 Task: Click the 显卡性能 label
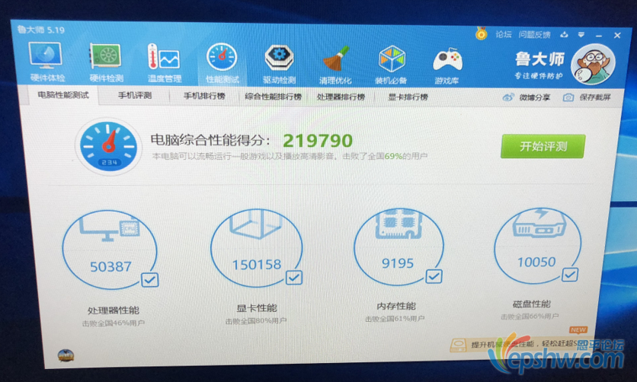coord(257,307)
